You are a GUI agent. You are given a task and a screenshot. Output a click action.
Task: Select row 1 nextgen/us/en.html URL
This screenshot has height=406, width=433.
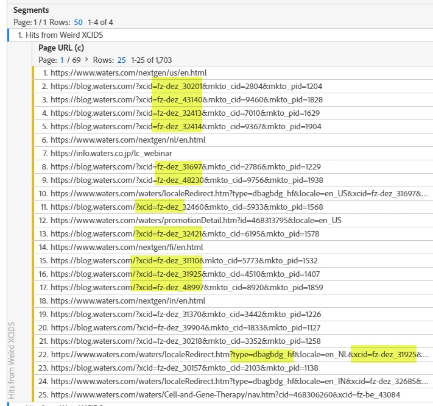coord(128,73)
